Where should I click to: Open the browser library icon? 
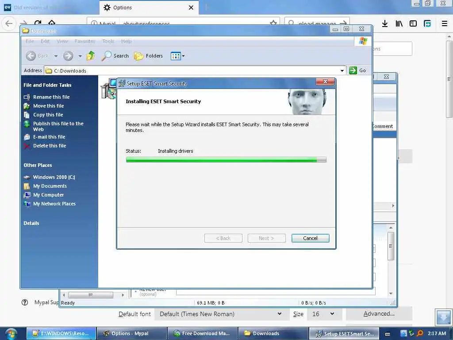pos(399,23)
